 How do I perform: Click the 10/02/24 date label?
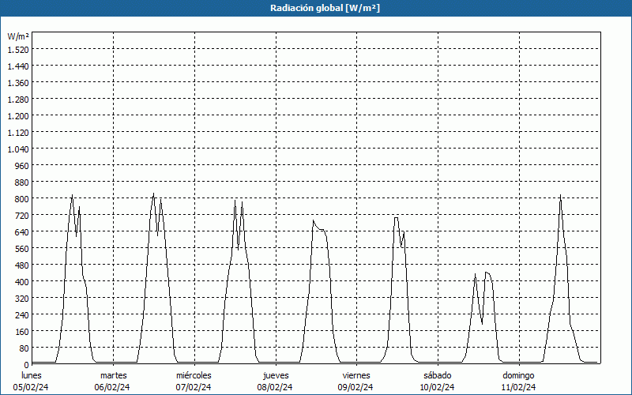click(x=438, y=387)
